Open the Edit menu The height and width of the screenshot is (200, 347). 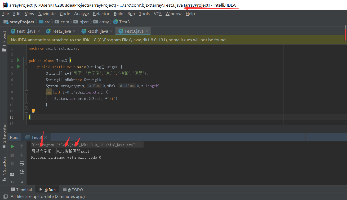pyautogui.click(x=17, y=14)
